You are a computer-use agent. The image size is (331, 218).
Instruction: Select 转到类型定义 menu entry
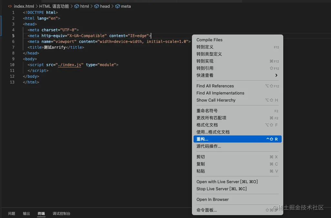pyautogui.click(x=237, y=54)
